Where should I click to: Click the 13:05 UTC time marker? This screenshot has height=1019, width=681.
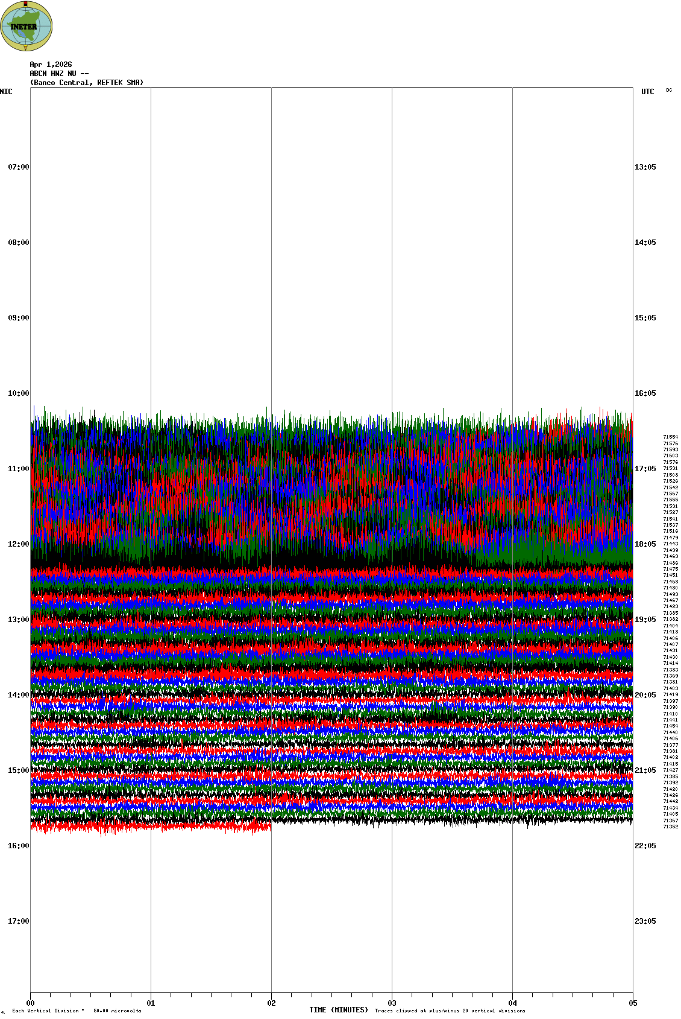[x=645, y=167]
